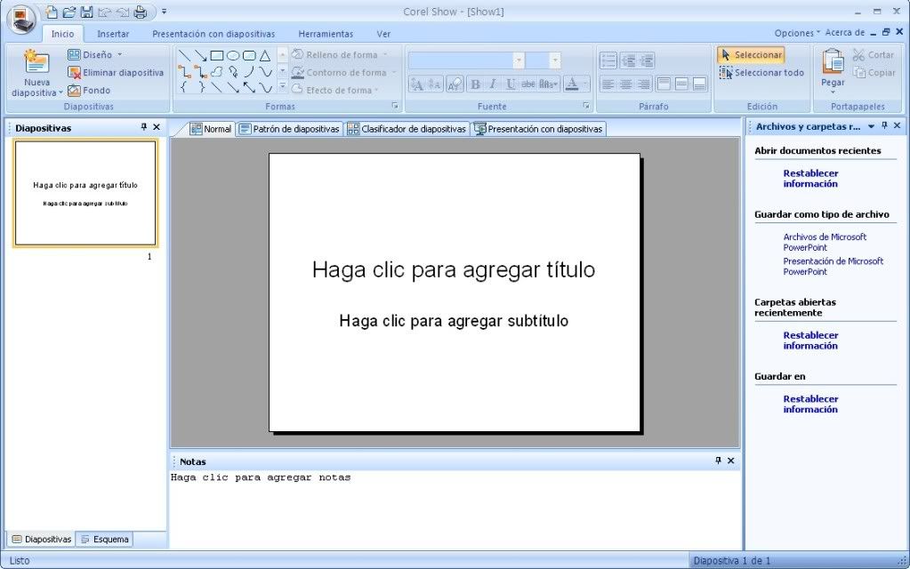Click the Open folder icon in quick access toolbar

(69, 12)
